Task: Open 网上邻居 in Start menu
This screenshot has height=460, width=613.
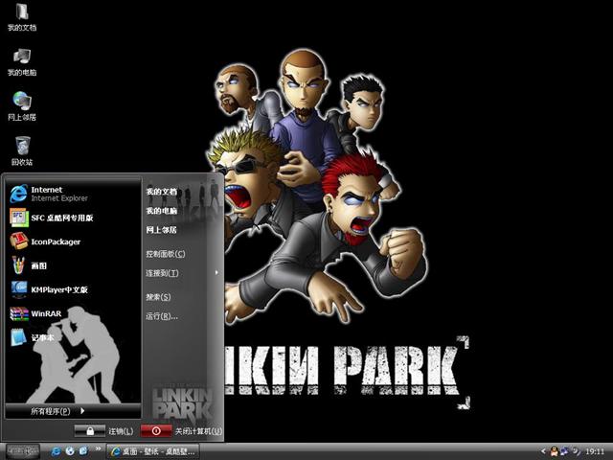Action: pyautogui.click(x=162, y=230)
